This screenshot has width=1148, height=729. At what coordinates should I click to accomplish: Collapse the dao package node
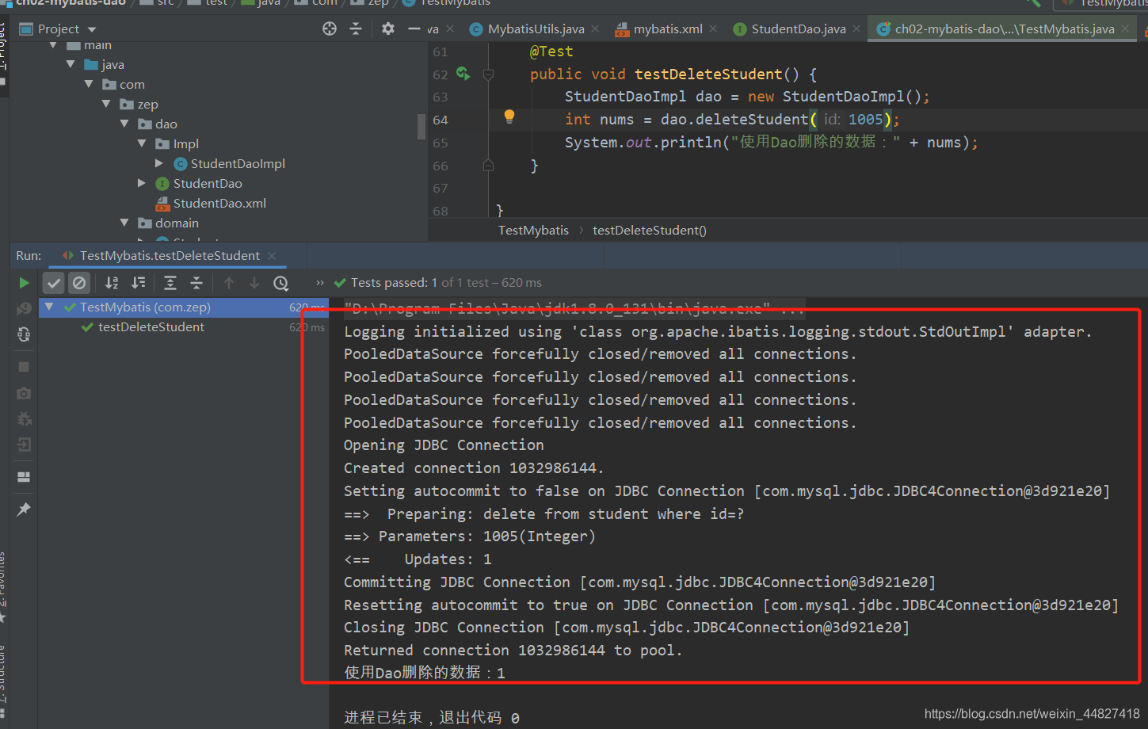(x=124, y=124)
